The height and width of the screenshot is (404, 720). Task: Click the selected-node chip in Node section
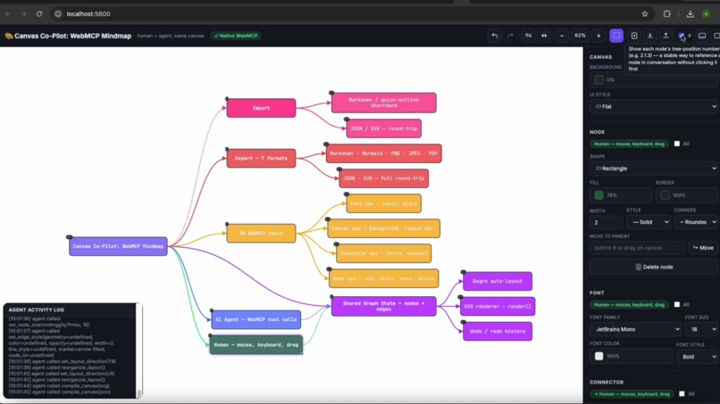click(629, 144)
